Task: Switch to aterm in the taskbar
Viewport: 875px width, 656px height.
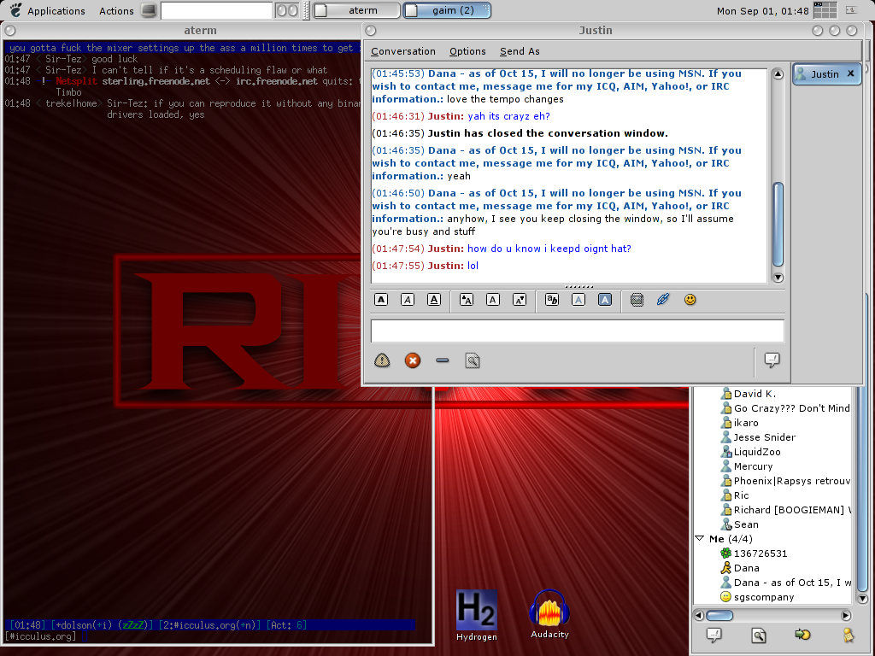Action: [356, 10]
